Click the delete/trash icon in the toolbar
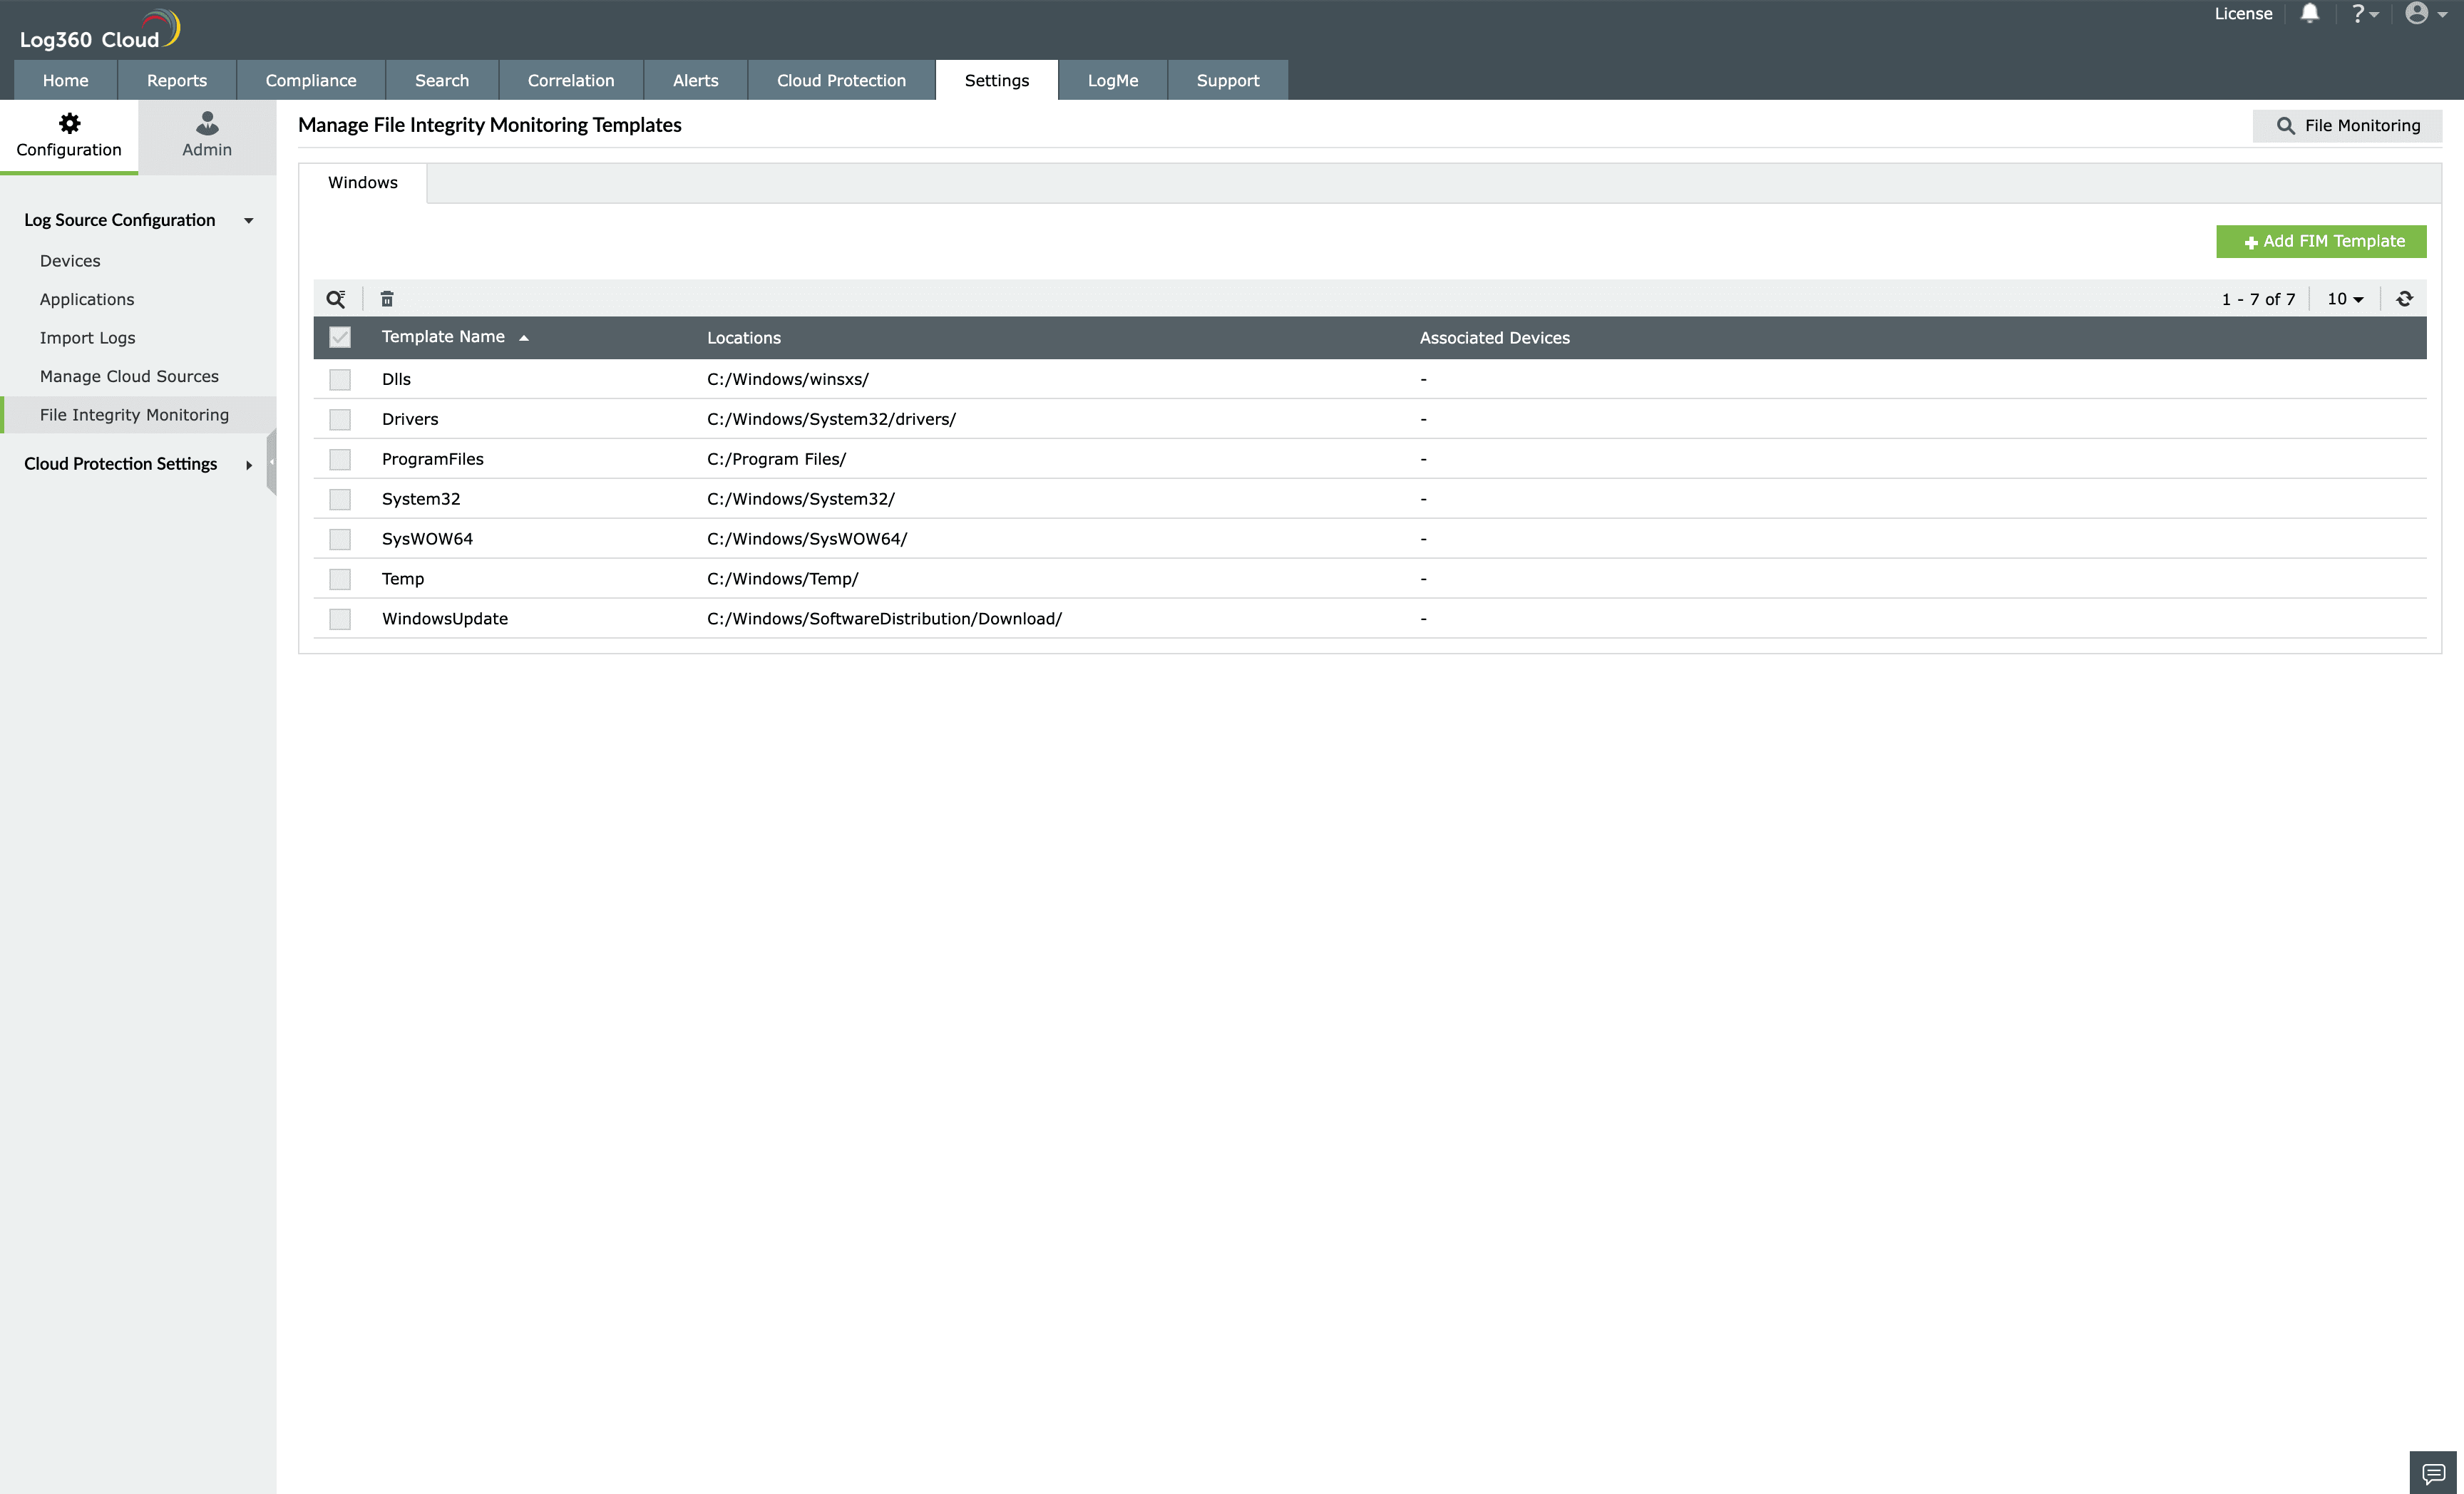 click(386, 297)
